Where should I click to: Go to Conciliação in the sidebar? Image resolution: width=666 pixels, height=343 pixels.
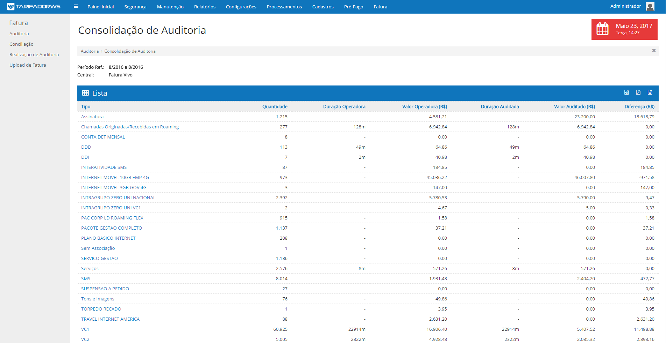pyautogui.click(x=21, y=44)
